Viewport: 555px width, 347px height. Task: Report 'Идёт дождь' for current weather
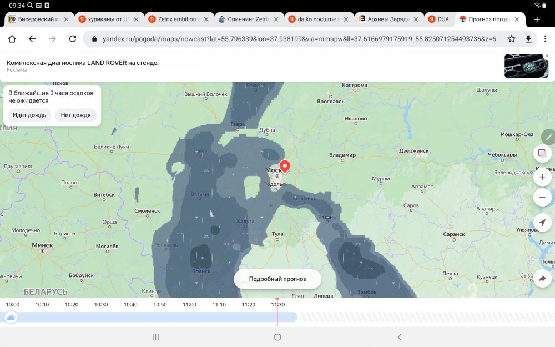(29, 115)
